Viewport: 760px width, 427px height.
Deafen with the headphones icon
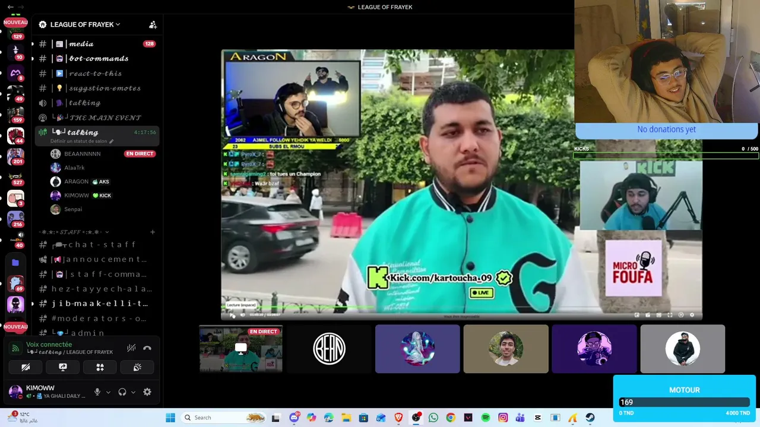pos(122,392)
